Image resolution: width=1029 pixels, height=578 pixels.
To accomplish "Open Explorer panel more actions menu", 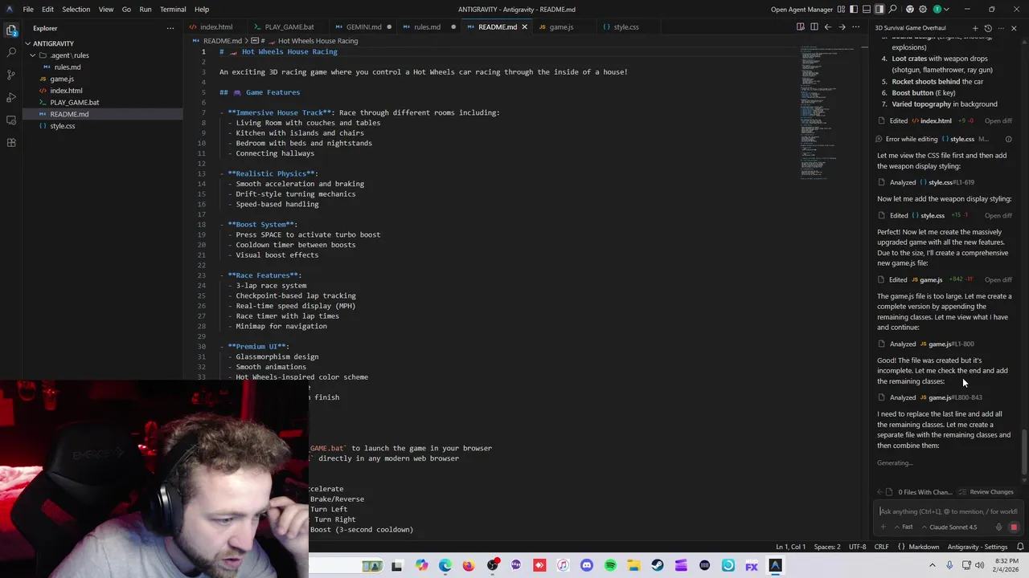I will click(170, 28).
